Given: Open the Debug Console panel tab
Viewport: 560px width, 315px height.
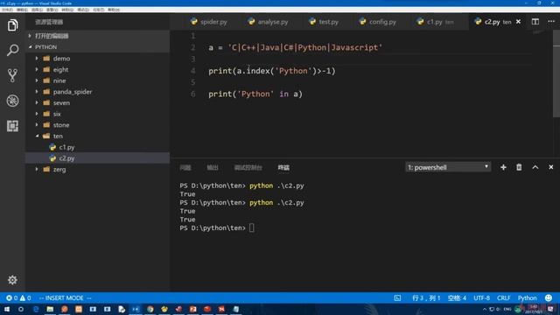Looking at the screenshot, I should pyautogui.click(x=248, y=167).
